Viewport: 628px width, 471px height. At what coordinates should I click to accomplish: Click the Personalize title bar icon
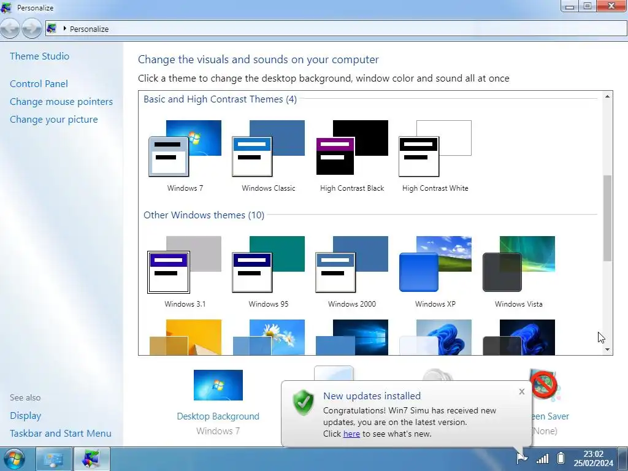(x=7, y=7)
